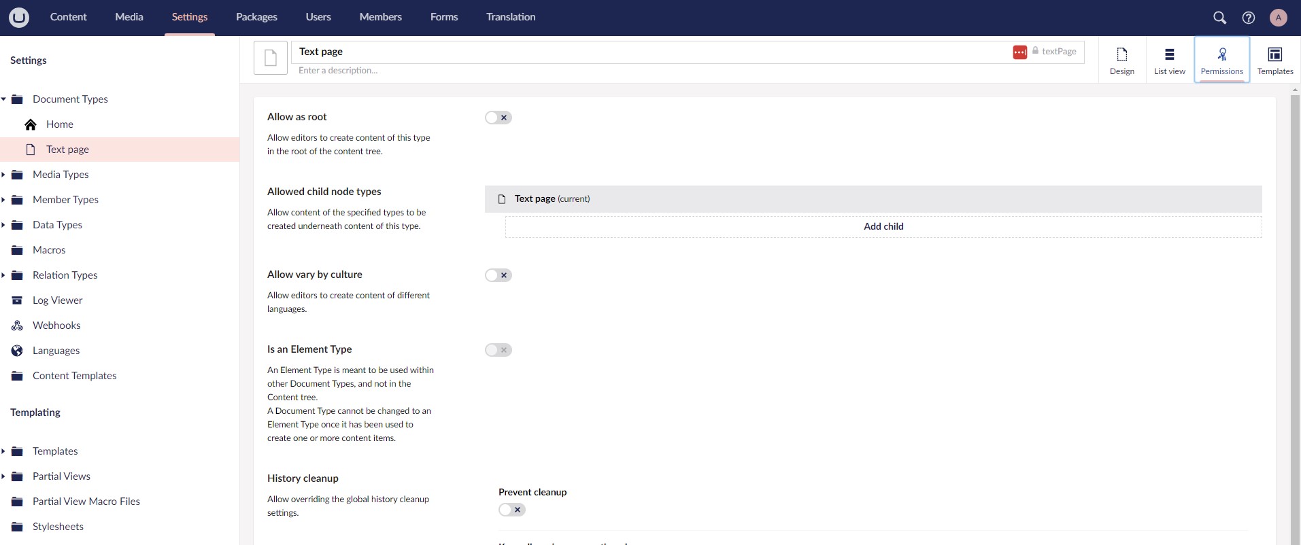Open the search magnifier icon
This screenshot has height=545, width=1301.
click(x=1219, y=18)
